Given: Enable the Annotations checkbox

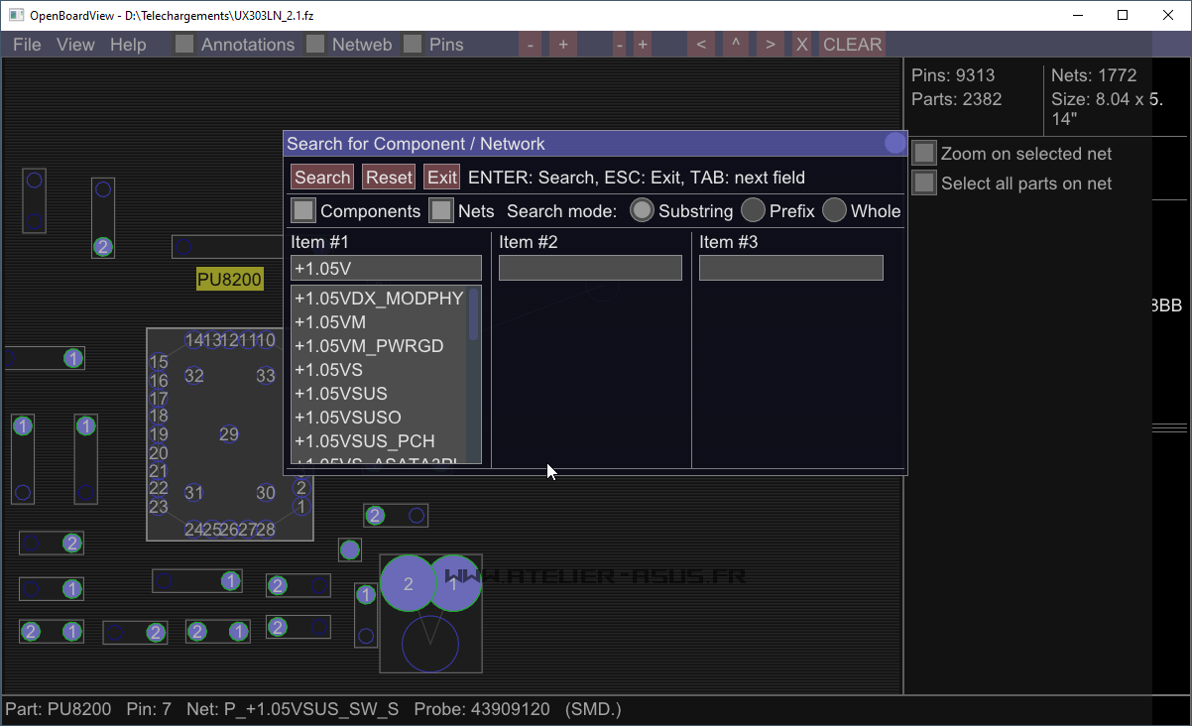Looking at the screenshot, I should pyautogui.click(x=184, y=45).
